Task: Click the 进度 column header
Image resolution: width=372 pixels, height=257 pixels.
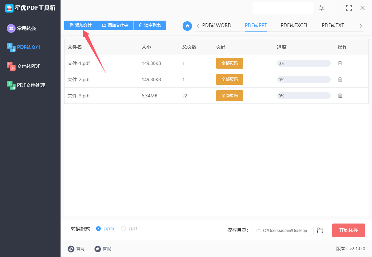Action: tap(282, 47)
